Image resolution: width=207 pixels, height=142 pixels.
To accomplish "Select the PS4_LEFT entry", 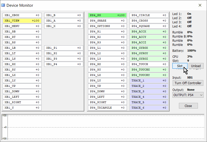I will pos(107,97).
